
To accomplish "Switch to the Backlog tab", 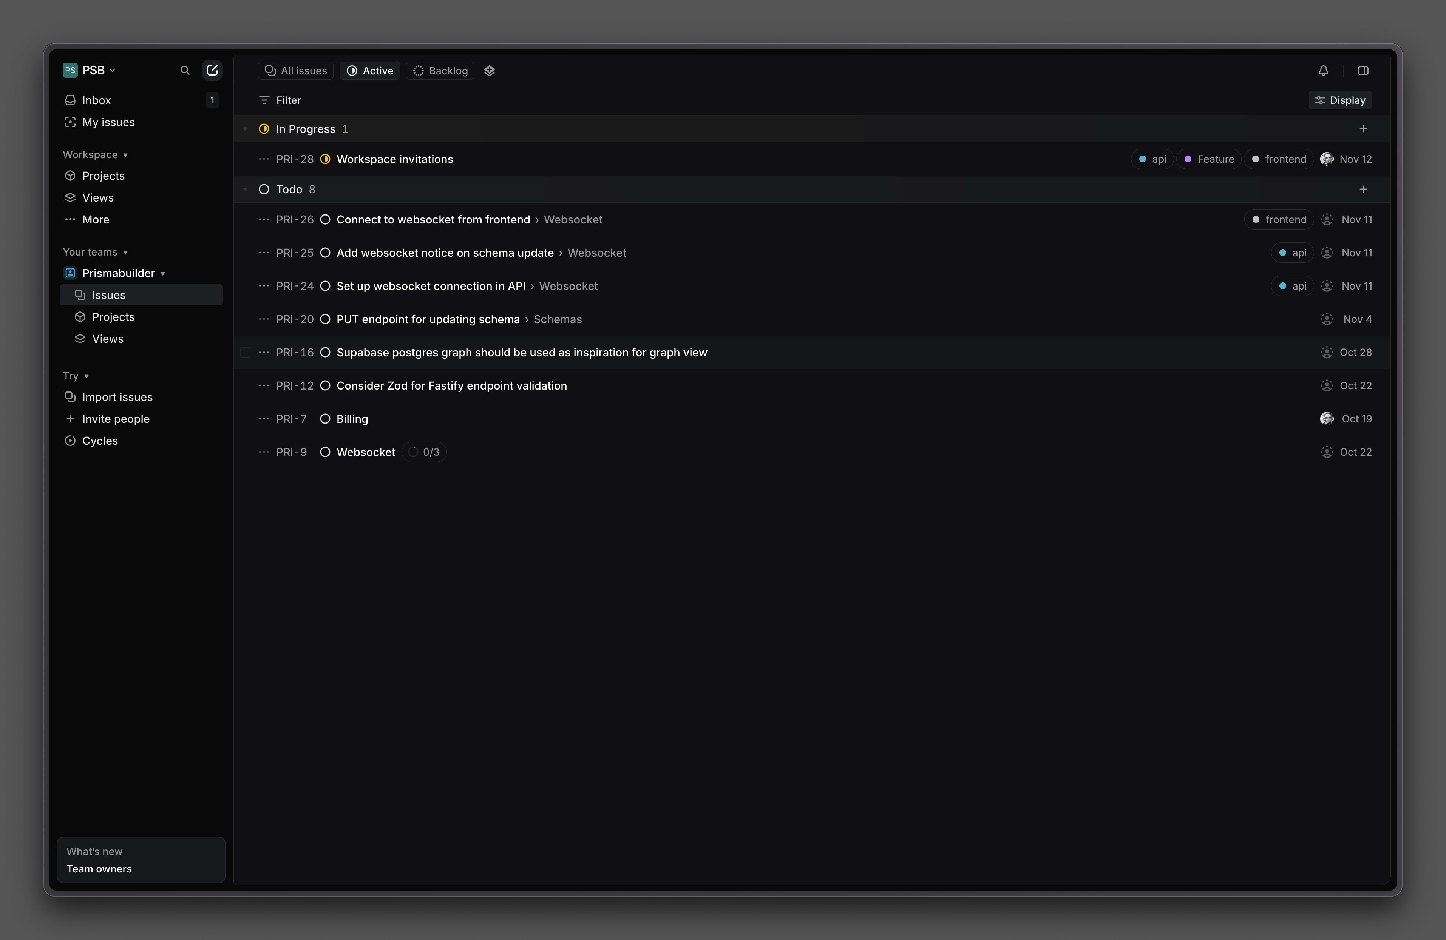I will pos(440,71).
